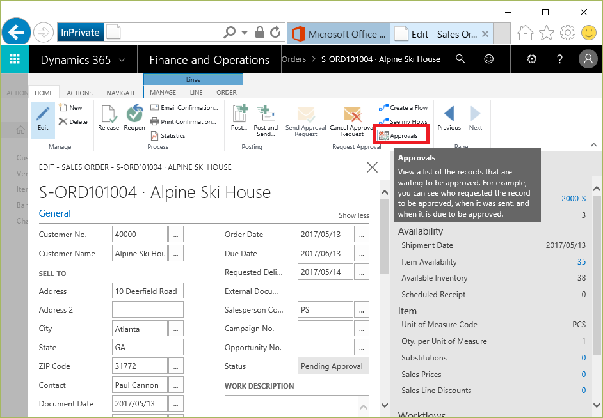
Task: Send Email Confirmation
Action: (184, 108)
